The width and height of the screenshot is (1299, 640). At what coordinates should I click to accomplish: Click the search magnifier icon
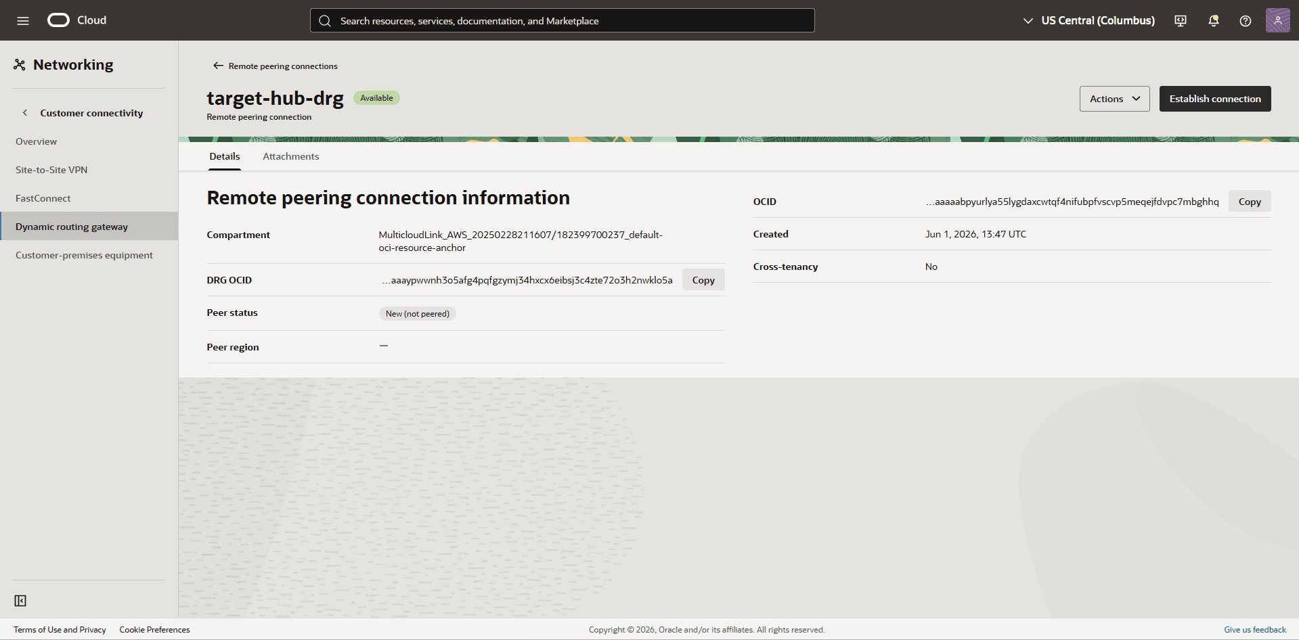tap(325, 21)
